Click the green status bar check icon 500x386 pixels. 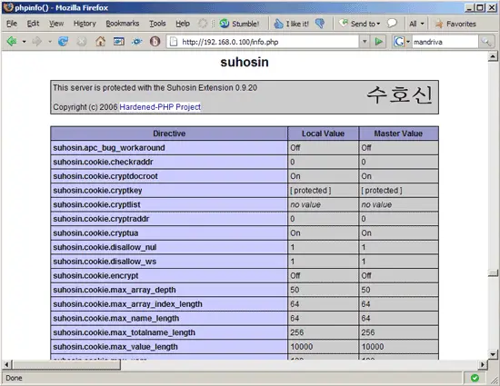coord(475,378)
